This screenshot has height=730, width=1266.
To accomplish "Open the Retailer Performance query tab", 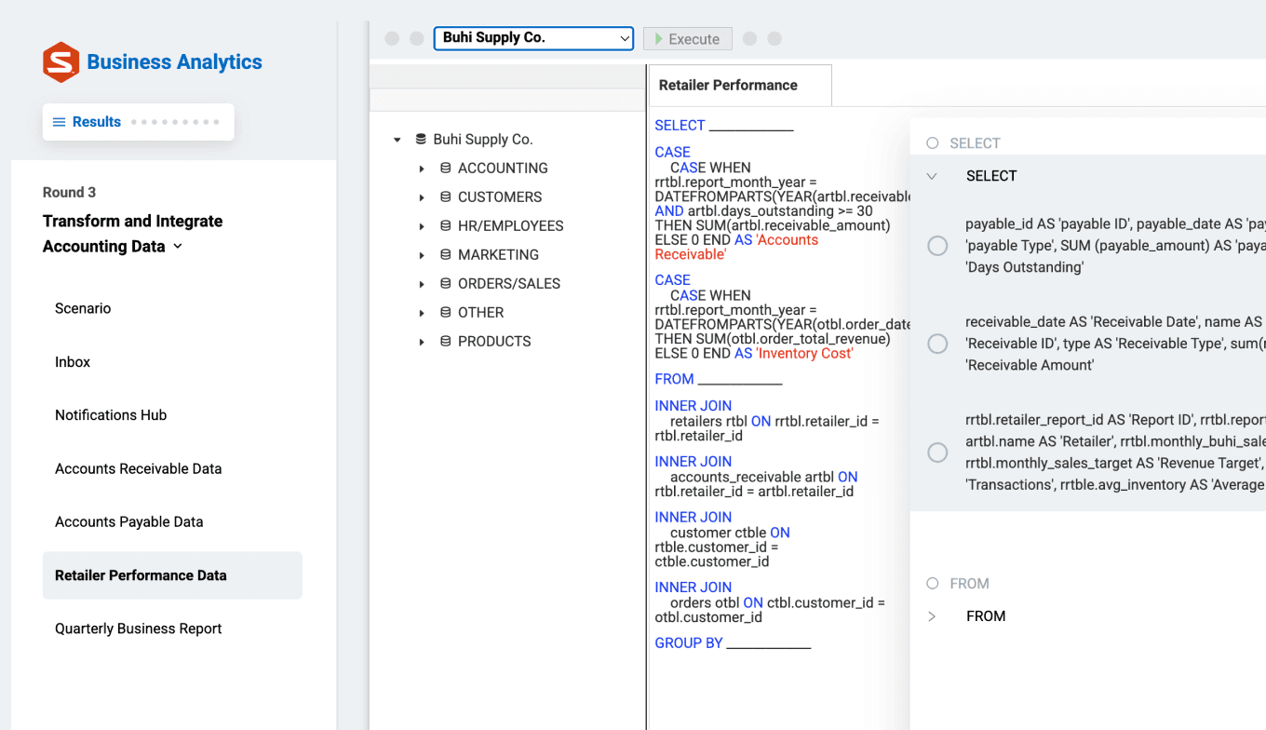I will (728, 86).
